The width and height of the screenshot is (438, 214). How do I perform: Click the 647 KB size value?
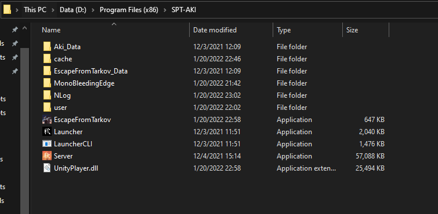pyautogui.click(x=374, y=120)
